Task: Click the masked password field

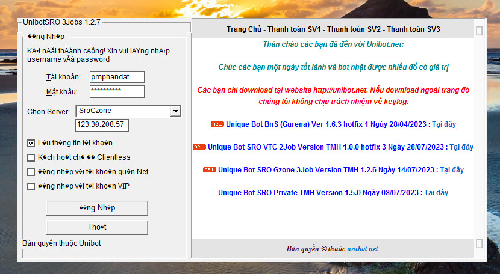Action: tap(117, 92)
